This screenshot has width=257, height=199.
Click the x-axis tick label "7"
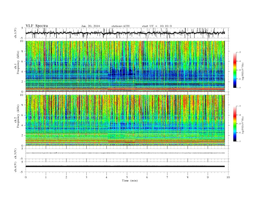pos(167,177)
